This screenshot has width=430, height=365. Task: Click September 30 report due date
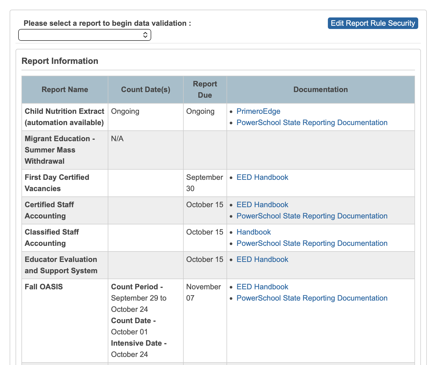click(x=205, y=183)
